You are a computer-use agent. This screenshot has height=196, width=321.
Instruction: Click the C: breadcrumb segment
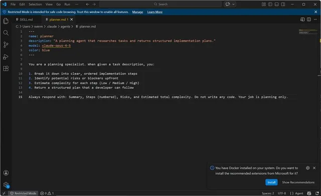click(17, 26)
